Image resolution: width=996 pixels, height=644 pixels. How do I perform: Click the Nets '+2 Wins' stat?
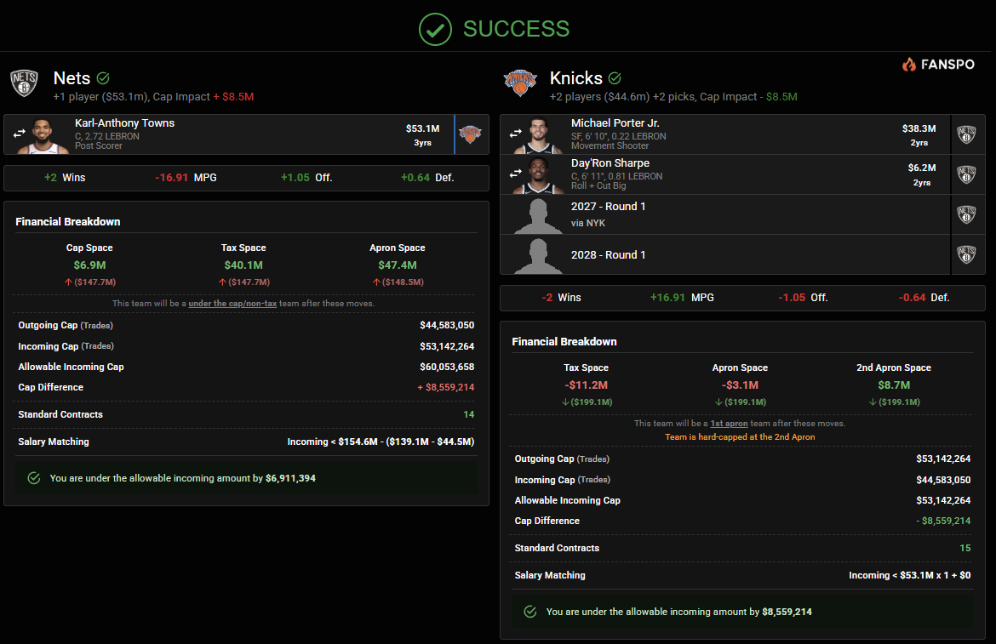point(64,178)
